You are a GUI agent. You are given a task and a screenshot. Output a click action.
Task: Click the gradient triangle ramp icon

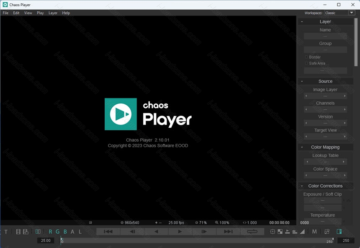point(302,232)
